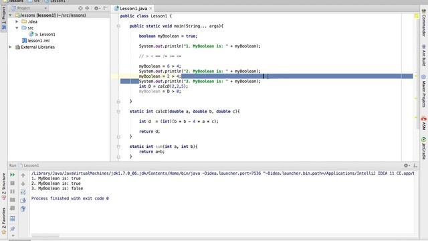Click 'Process finished with exit code 0' text
Viewport: 428px width, 241px height.
(x=70, y=198)
